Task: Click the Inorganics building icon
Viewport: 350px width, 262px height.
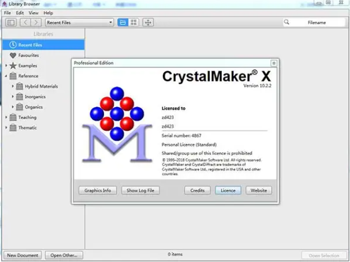Action: coord(20,96)
